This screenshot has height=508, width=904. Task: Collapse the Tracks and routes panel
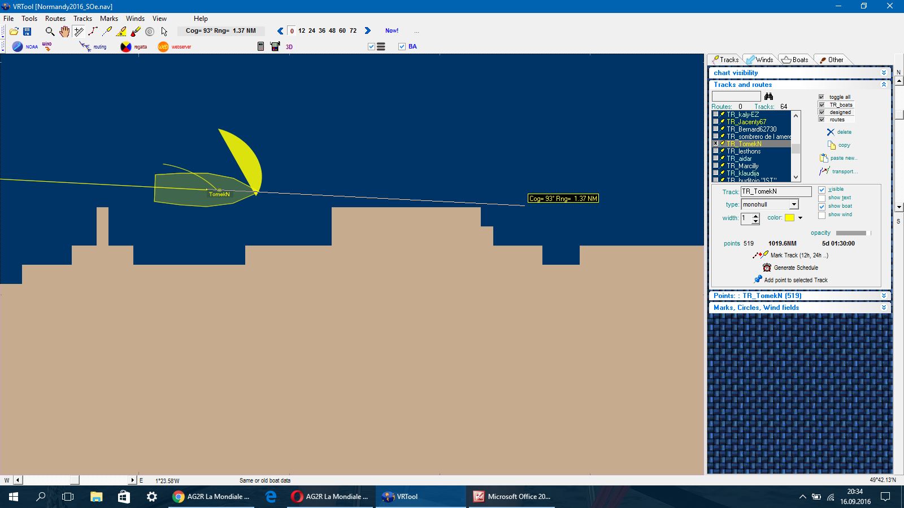884,85
